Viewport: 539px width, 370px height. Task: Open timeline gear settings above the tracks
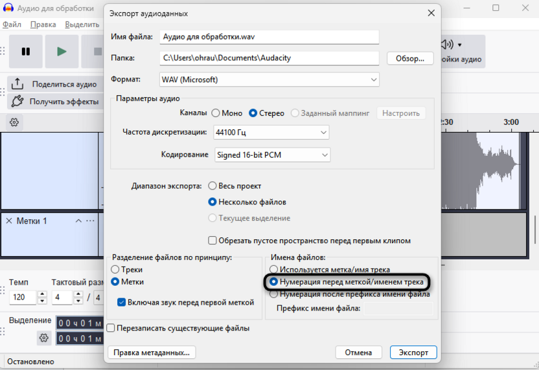(x=14, y=122)
